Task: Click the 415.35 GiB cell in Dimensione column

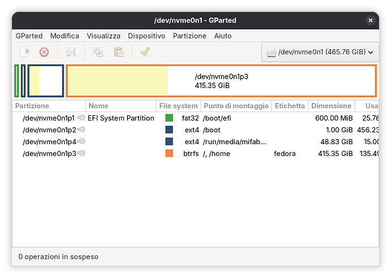Action: 335,153
